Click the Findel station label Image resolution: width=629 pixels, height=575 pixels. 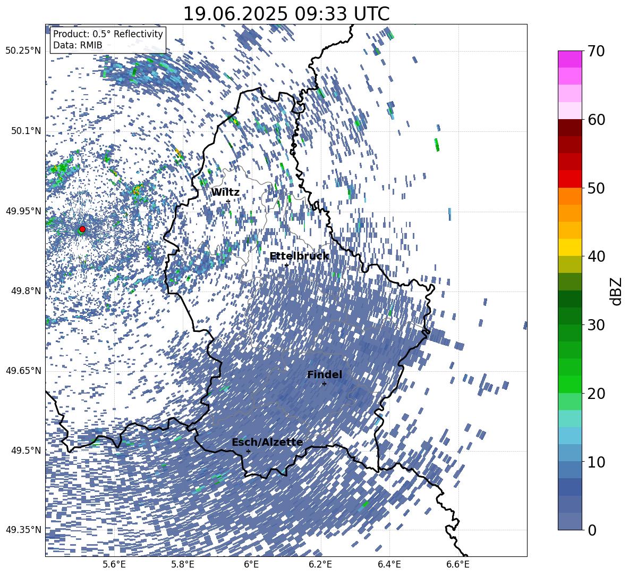pyautogui.click(x=325, y=374)
